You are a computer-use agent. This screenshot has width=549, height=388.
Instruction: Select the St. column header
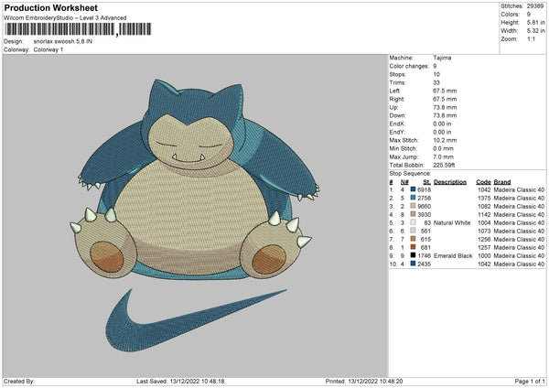coord(426,182)
